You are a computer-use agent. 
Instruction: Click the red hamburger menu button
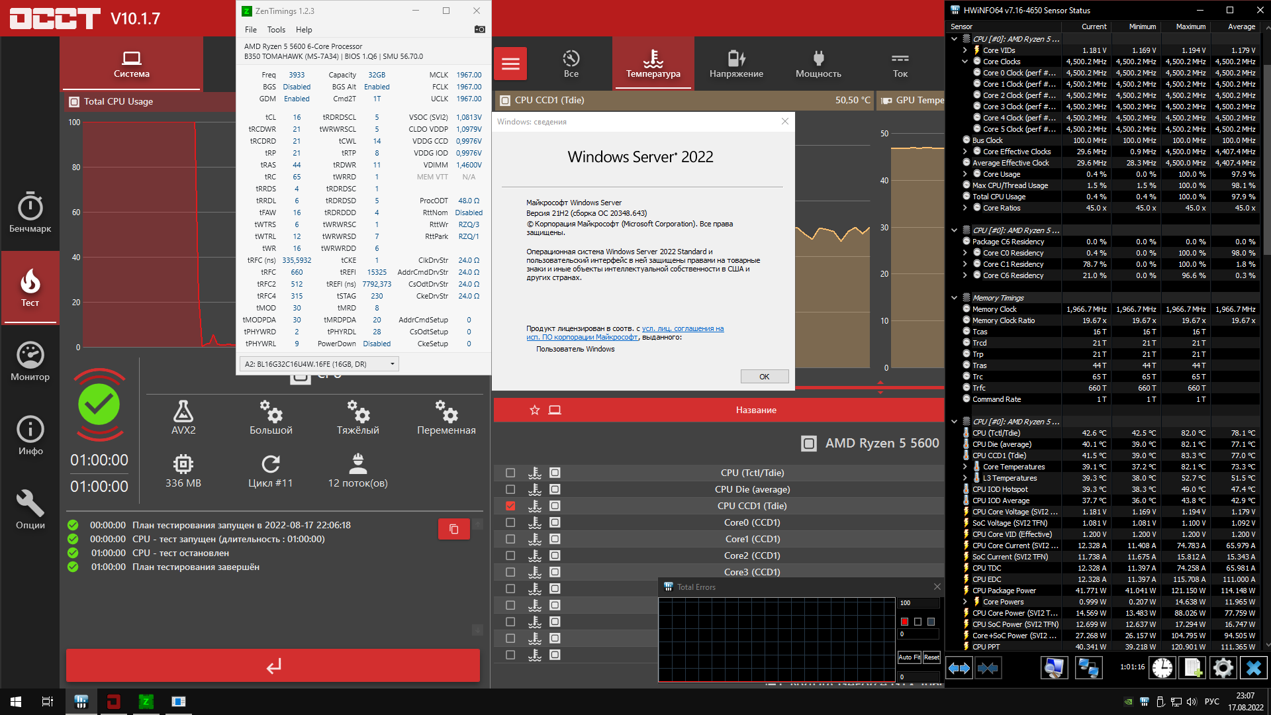click(x=510, y=64)
